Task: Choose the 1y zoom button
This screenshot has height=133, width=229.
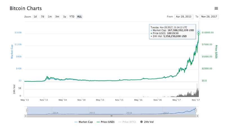Action: (65, 17)
